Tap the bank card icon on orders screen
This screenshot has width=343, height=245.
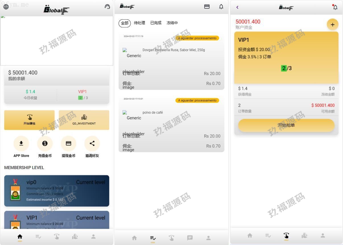tap(207, 7)
